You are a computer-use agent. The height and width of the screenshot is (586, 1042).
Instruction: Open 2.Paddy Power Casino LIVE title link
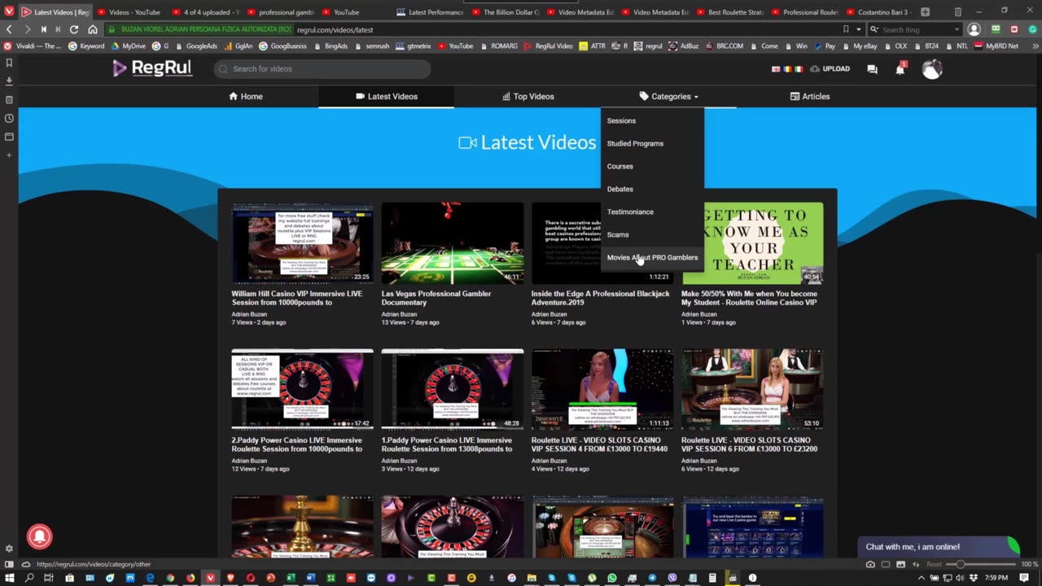click(x=296, y=444)
